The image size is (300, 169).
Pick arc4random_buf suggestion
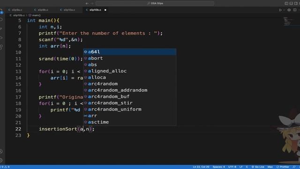[129, 97]
